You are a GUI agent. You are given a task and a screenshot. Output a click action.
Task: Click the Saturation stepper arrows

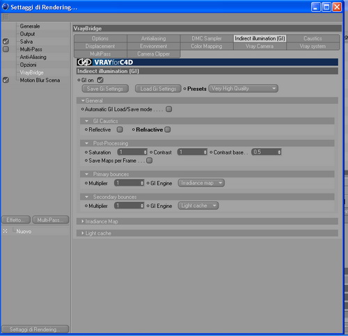pyautogui.click(x=145, y=152)
